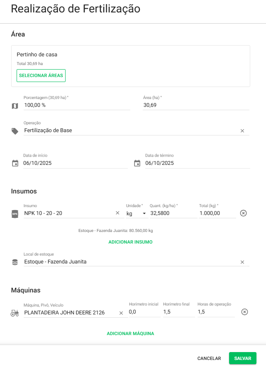Clear the NPK 10 - 20 - 20 selection

(x=117, y=213)
